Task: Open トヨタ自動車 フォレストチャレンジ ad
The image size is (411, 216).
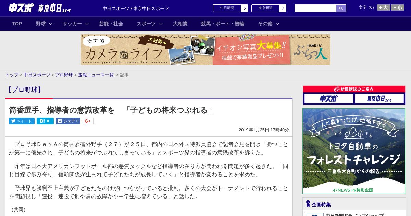Action: (354, 151)
